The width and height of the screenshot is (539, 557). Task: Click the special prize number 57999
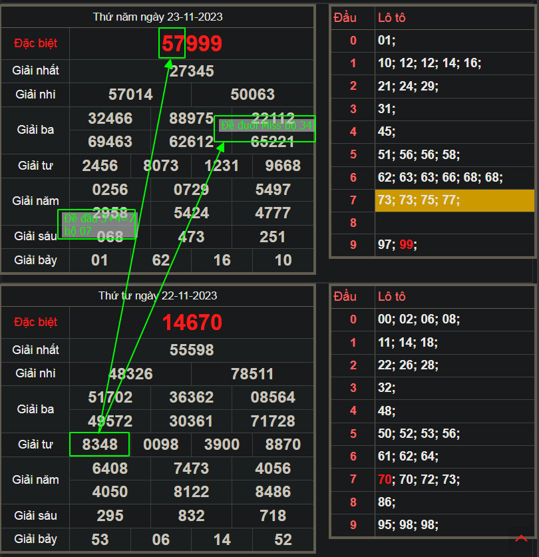(192, 44)
